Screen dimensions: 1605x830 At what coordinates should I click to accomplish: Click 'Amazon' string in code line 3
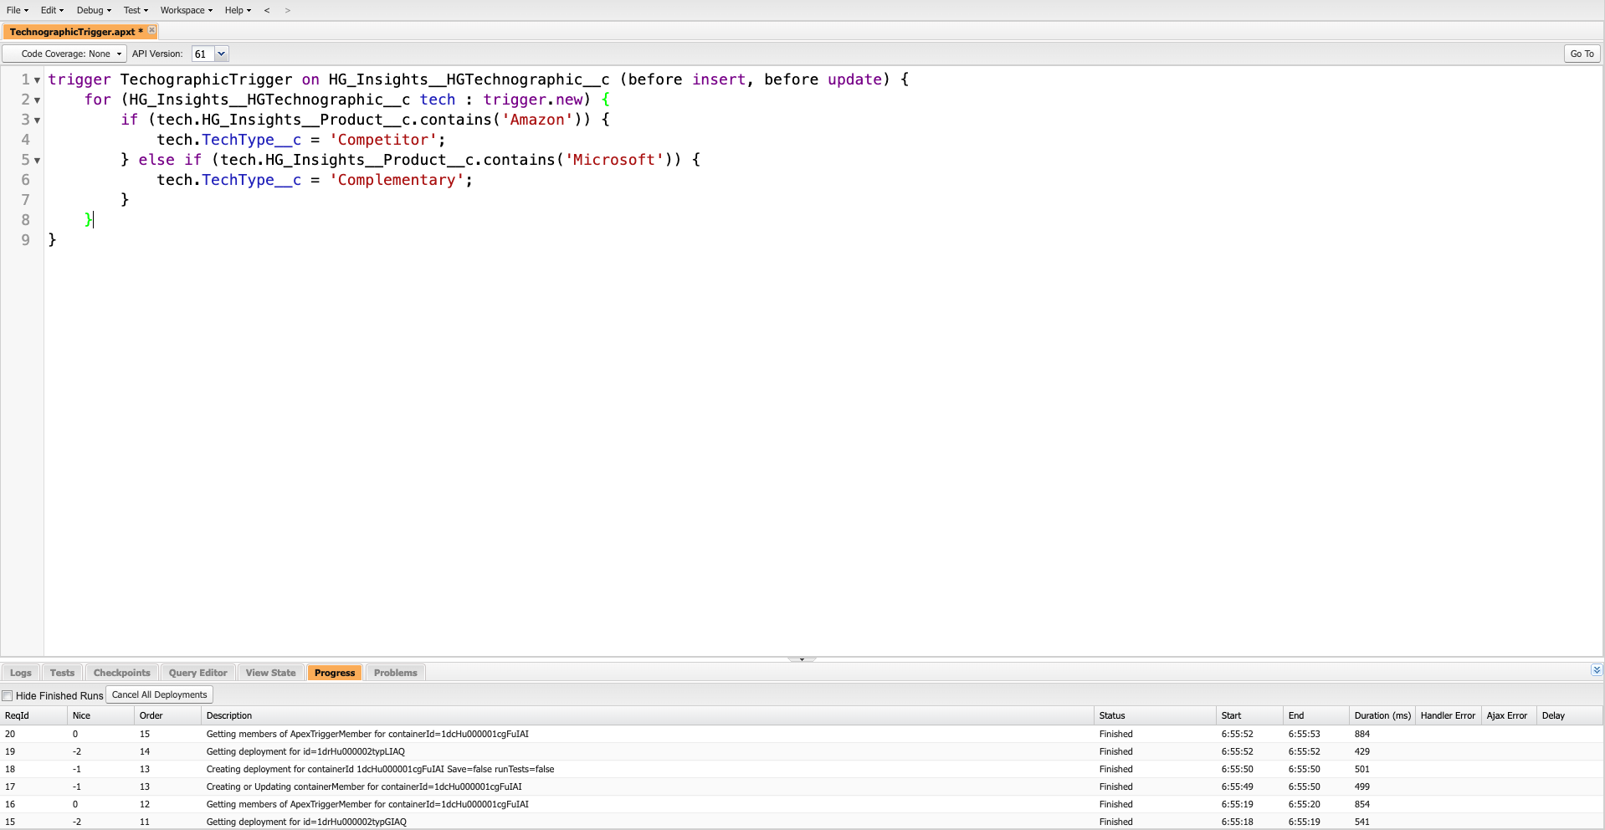537,120
